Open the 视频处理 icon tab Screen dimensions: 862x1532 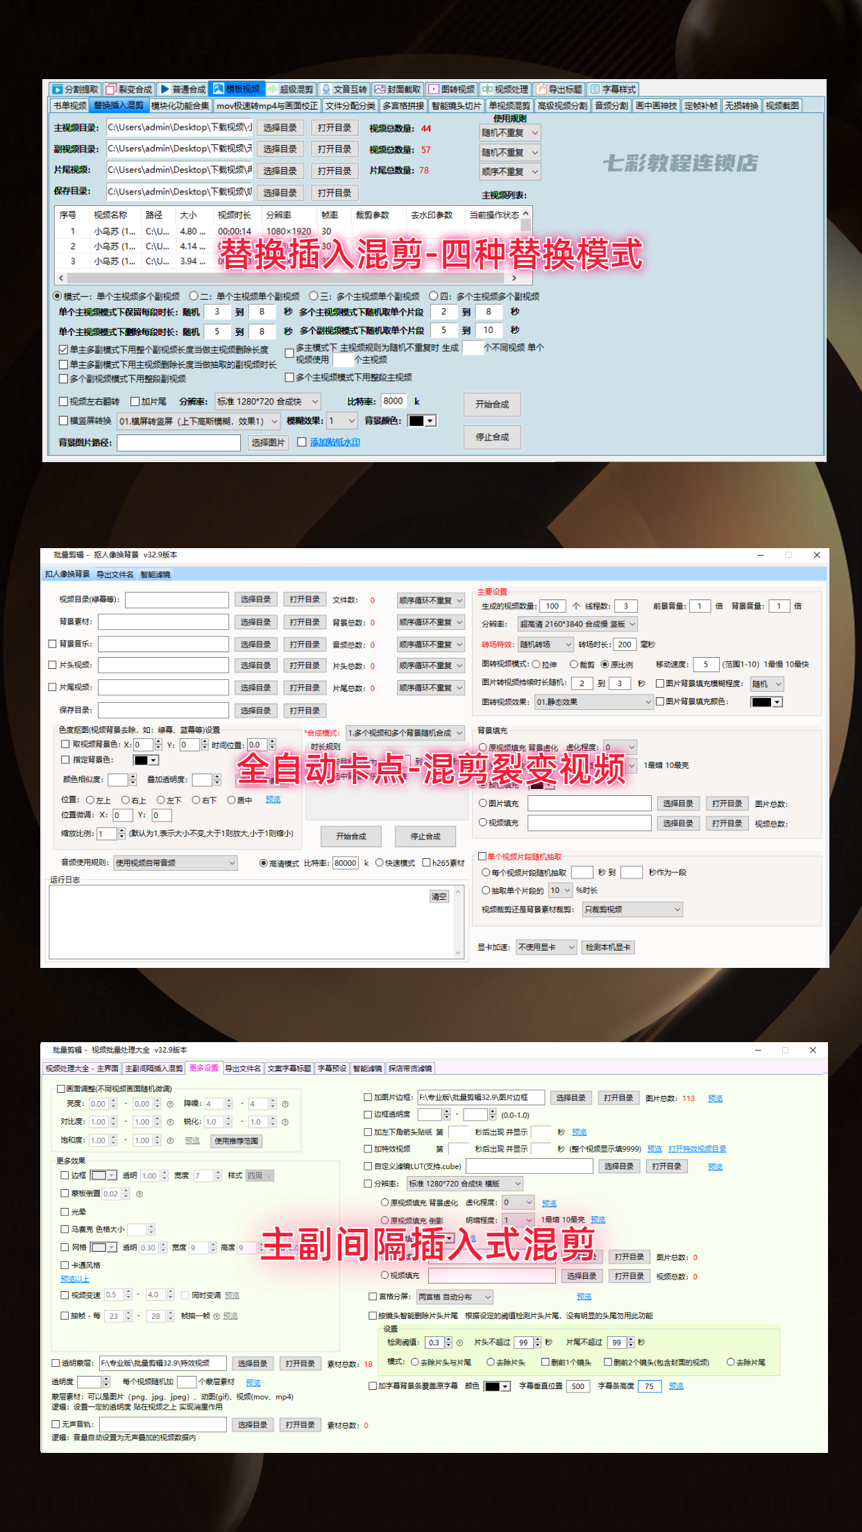pos(505,90)
